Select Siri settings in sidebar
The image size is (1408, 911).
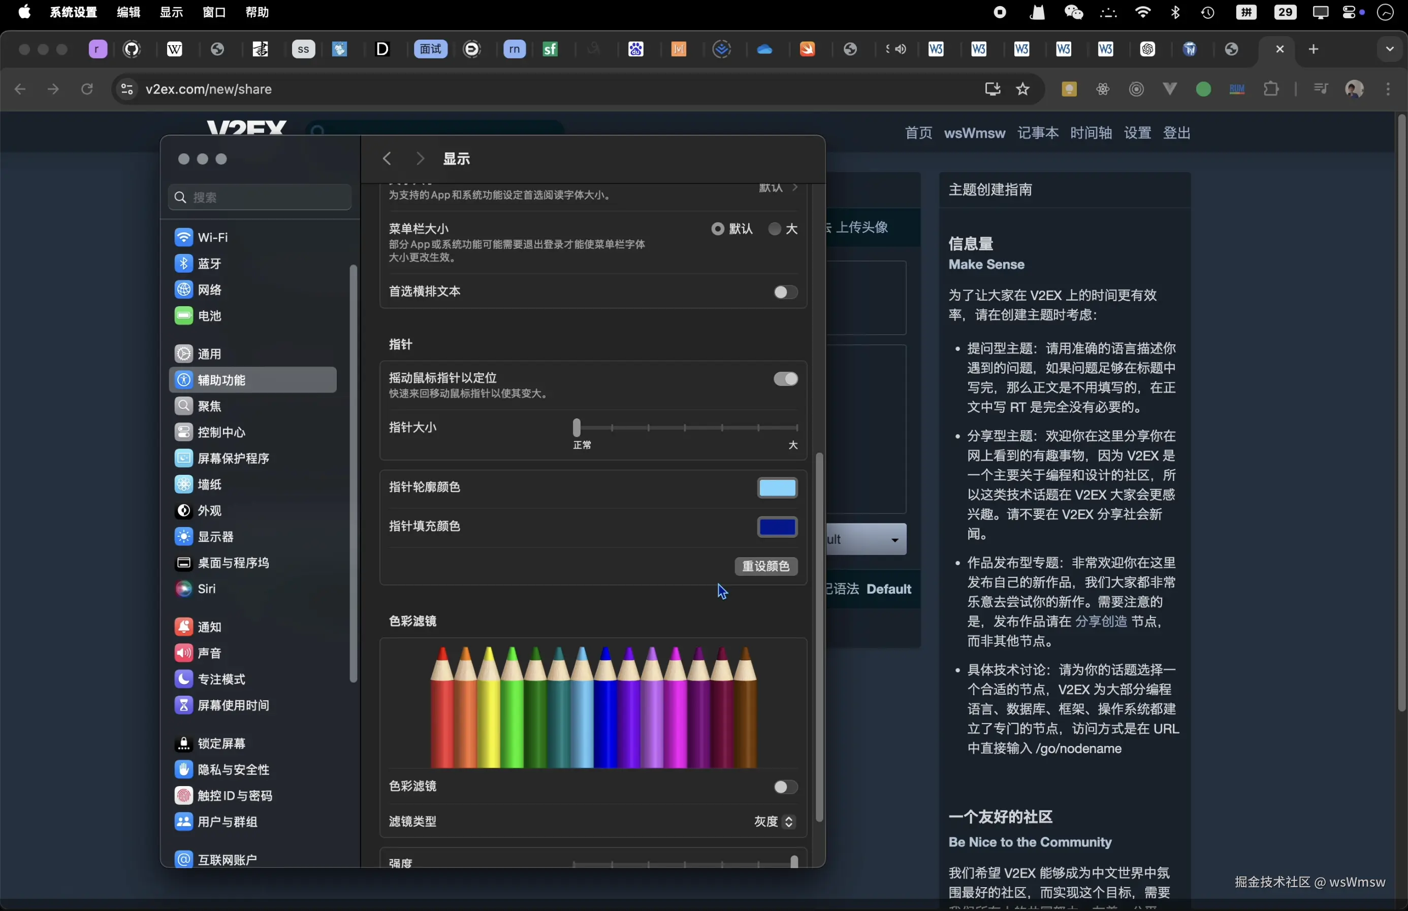pyautogui.click(x=205, y=589)
